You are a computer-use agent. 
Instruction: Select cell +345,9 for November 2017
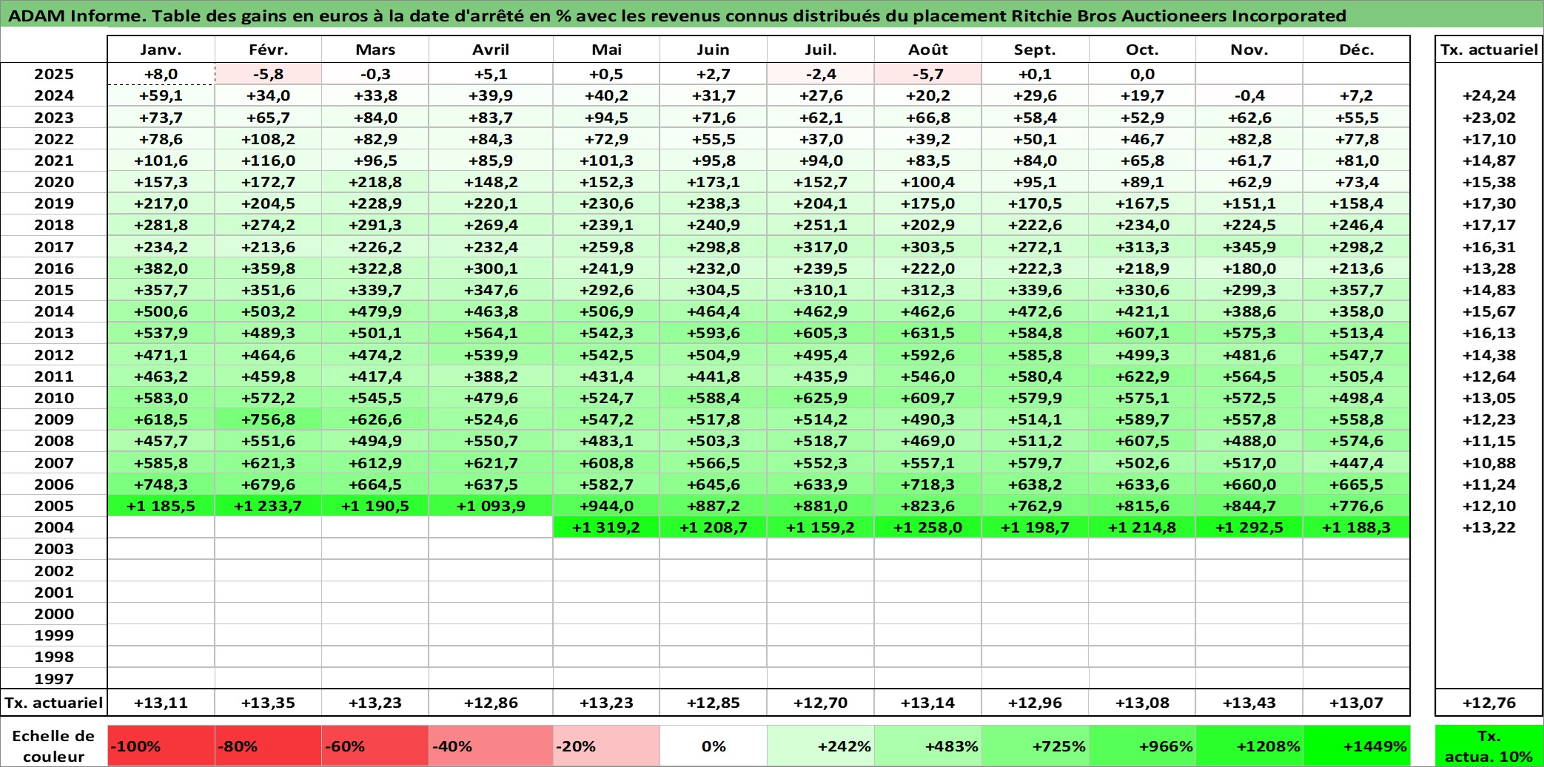[1249, 247]
